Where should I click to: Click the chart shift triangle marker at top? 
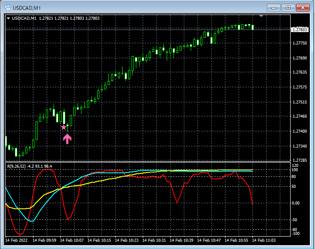(261, 16)
